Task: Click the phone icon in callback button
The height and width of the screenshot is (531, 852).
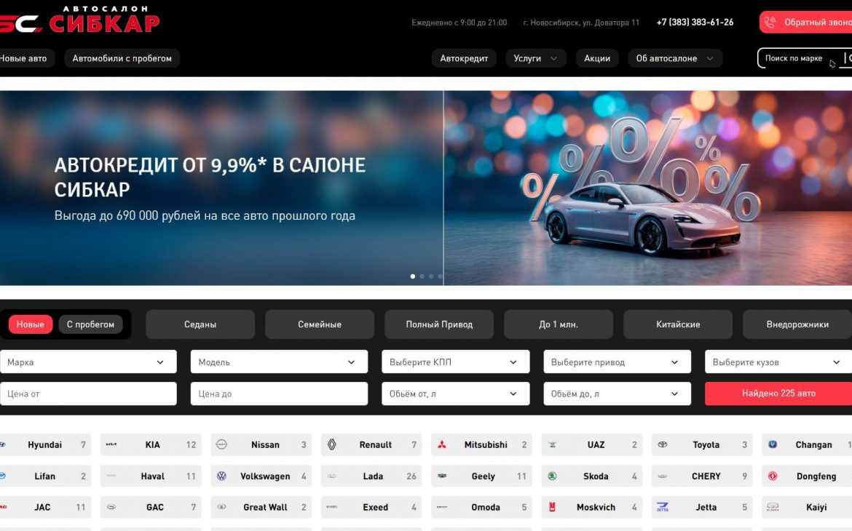Action: click(x=770, y=23)
